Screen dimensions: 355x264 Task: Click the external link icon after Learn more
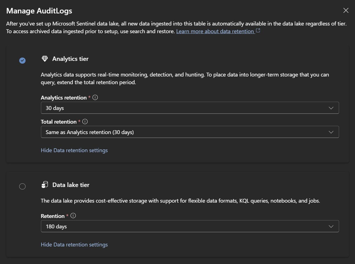pyautogui.click(x=257, y=31)
